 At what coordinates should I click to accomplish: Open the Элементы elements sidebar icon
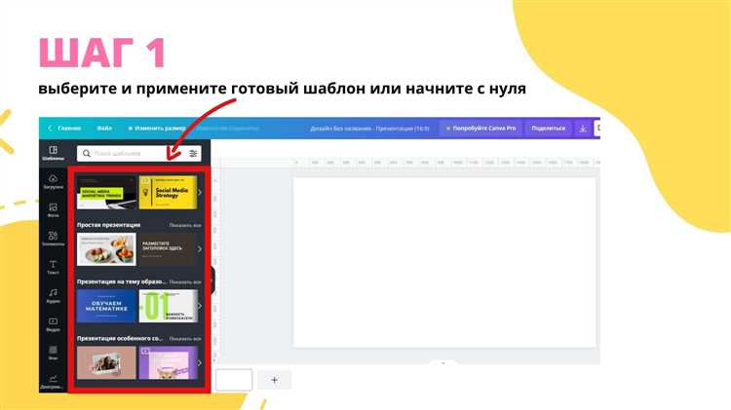(54, 239)
